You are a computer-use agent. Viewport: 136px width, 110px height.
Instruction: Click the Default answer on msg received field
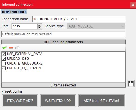tap(63, 34)
